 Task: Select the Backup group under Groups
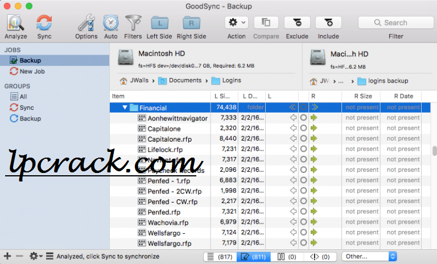click(x=26, y=118)
